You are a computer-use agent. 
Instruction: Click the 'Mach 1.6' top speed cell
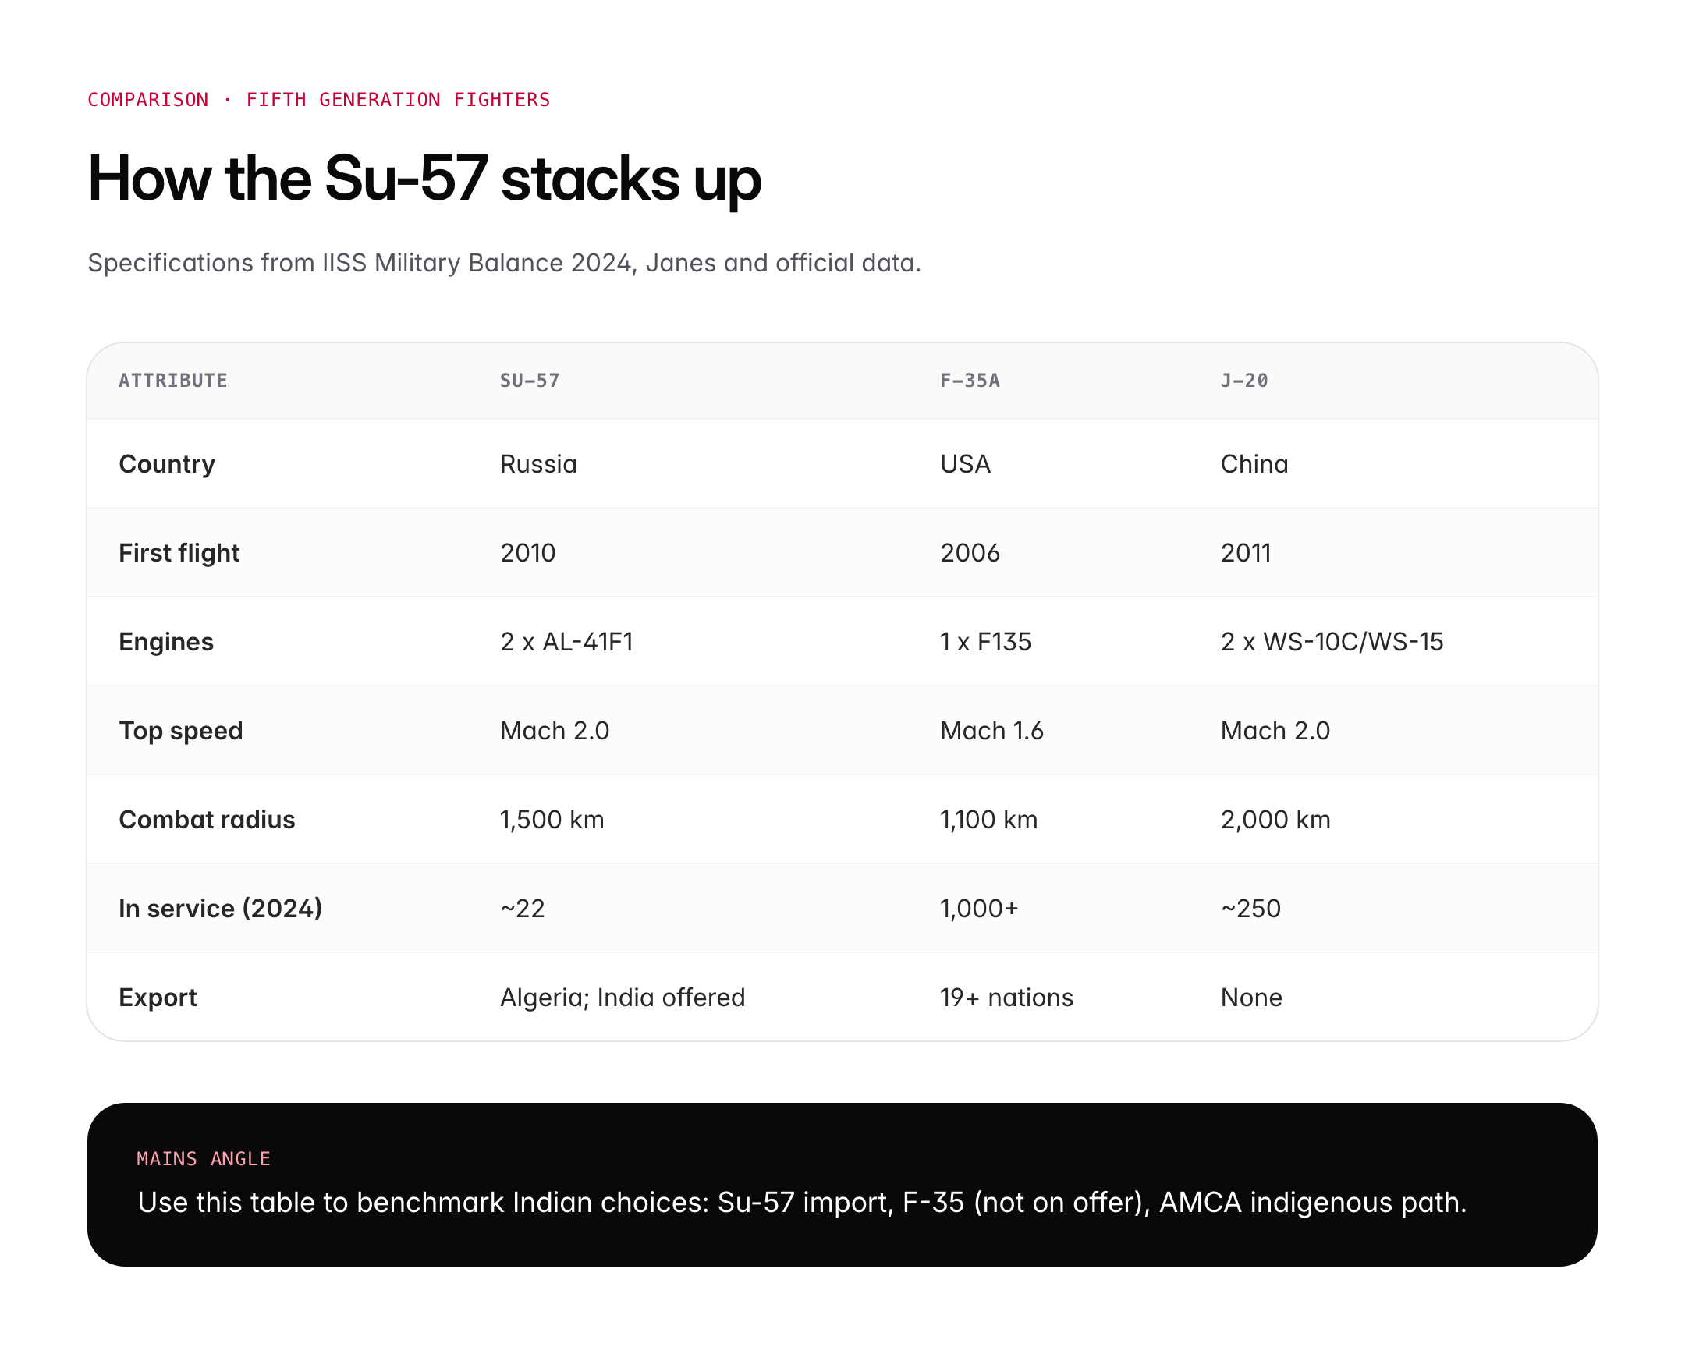coord(991,732)
